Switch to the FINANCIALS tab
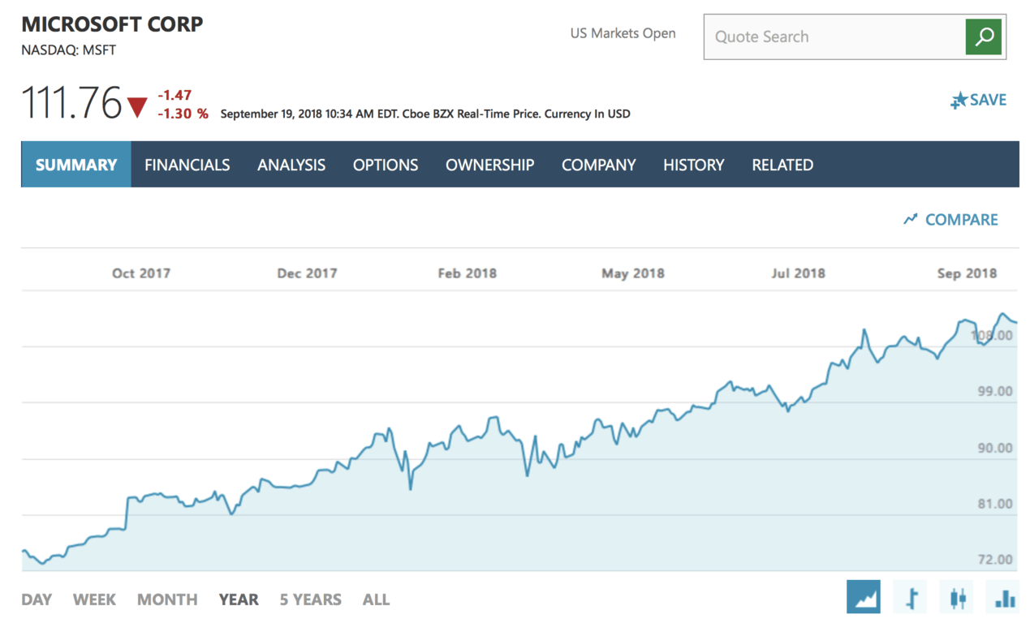Image resolution: width=1030 pixels, height=623 pixels. (187, 164)
